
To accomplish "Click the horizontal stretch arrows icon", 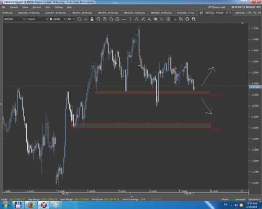I will click(x=124, y=19).
